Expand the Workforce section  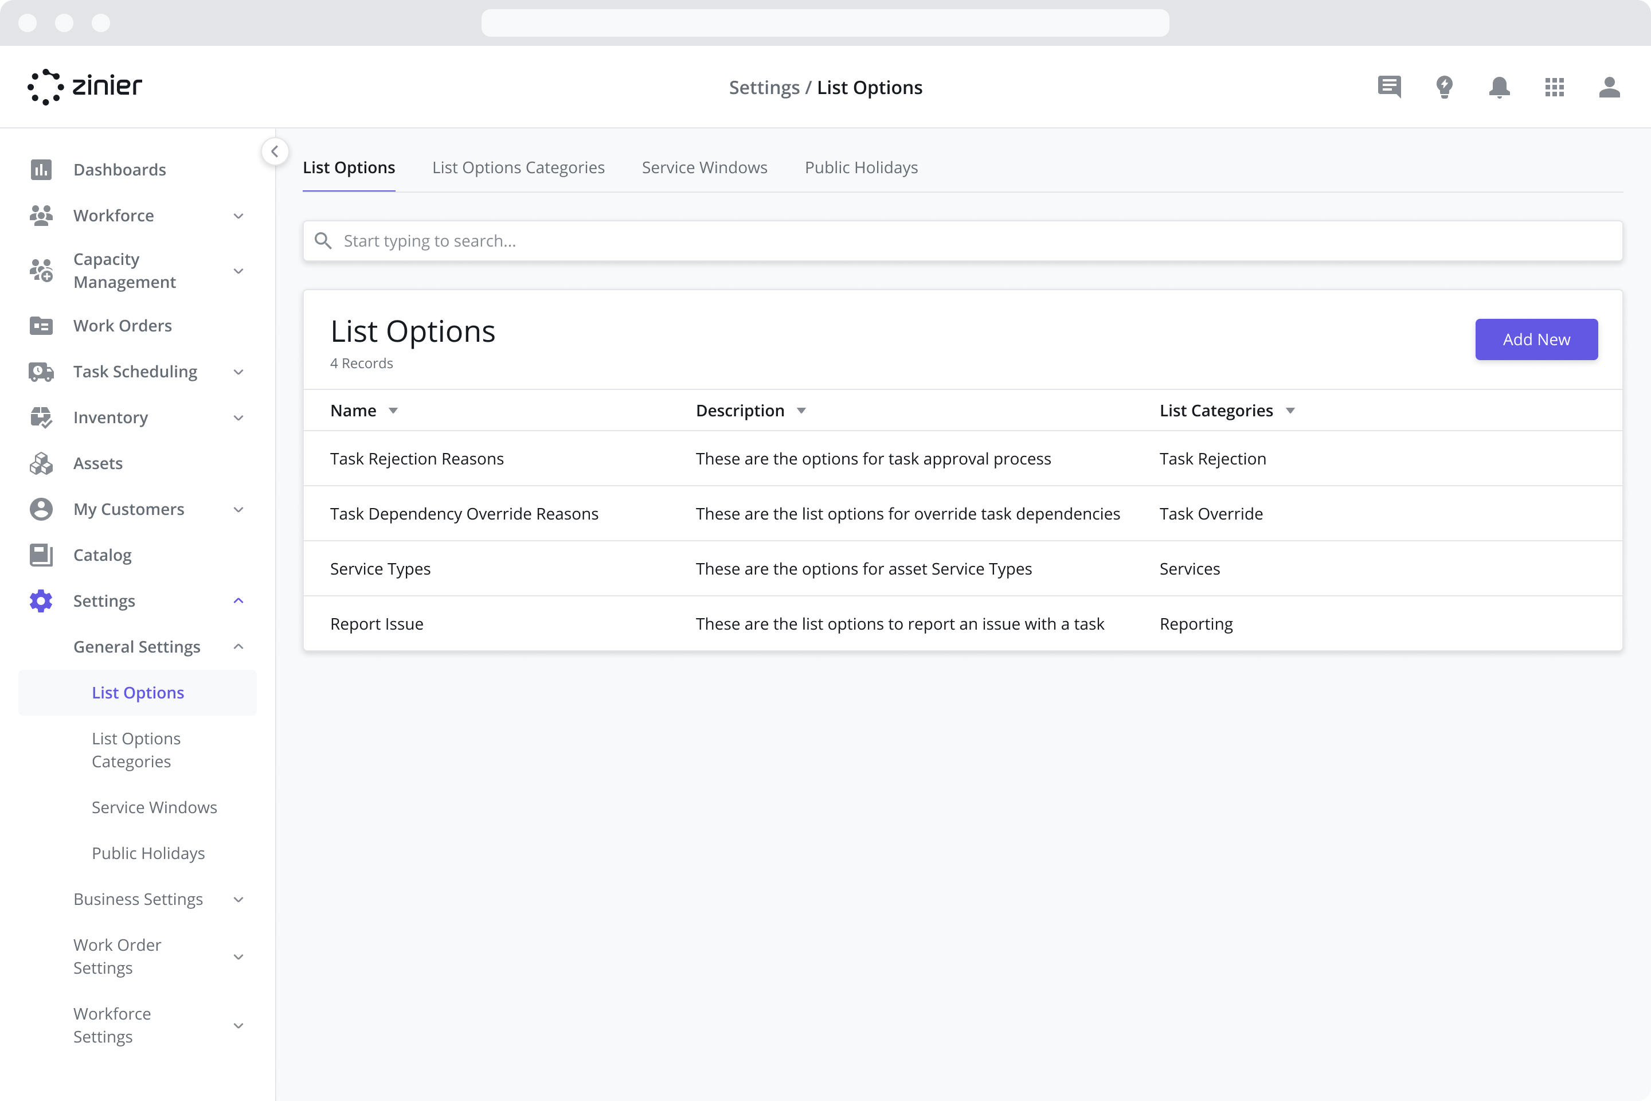tap(238, 216)
